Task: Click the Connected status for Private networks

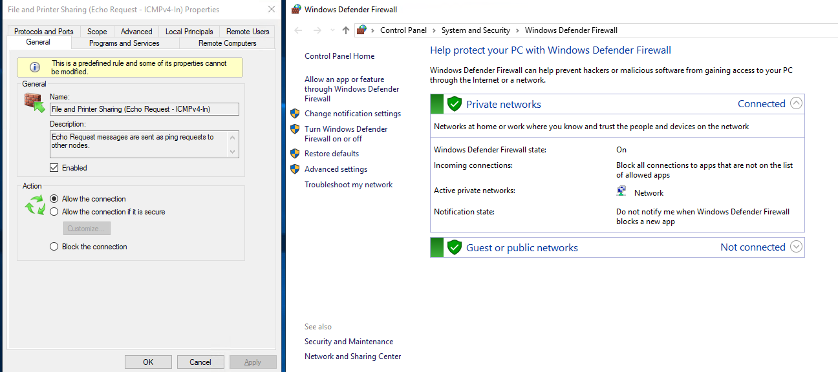Action: click(x=761, y=104)
